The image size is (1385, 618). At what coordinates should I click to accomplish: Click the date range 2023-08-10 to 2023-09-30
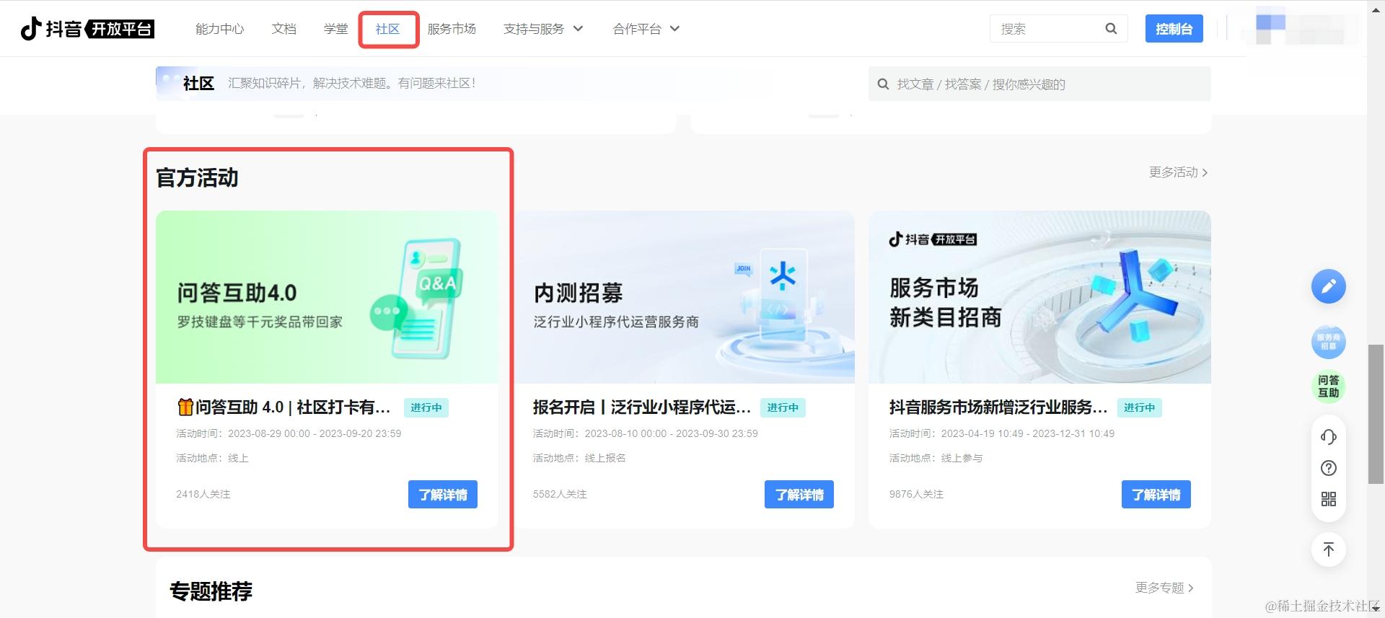click(x=671, y=433)
